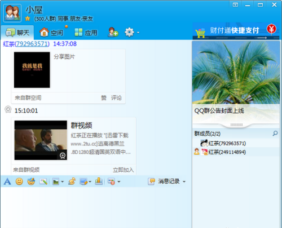Expand the send picture dropdown arrow
This screenshot has height=228, width=282.
pos(63,182)
